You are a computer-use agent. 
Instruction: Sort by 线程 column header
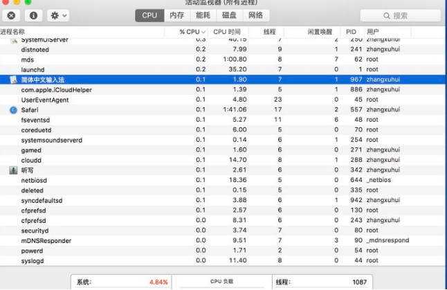click(x=269, y=32)
